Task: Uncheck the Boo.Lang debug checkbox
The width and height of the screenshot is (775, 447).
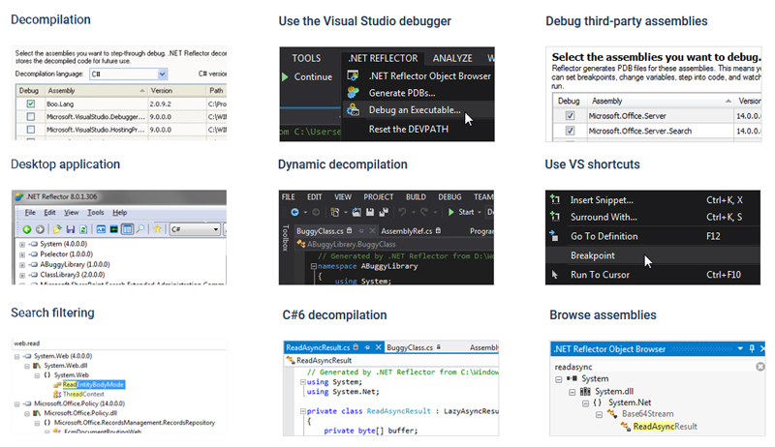Action: click(x=31, y=104)
